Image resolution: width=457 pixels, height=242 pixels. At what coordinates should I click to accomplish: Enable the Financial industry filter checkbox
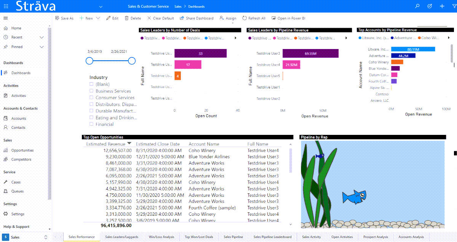pos(91,124)
